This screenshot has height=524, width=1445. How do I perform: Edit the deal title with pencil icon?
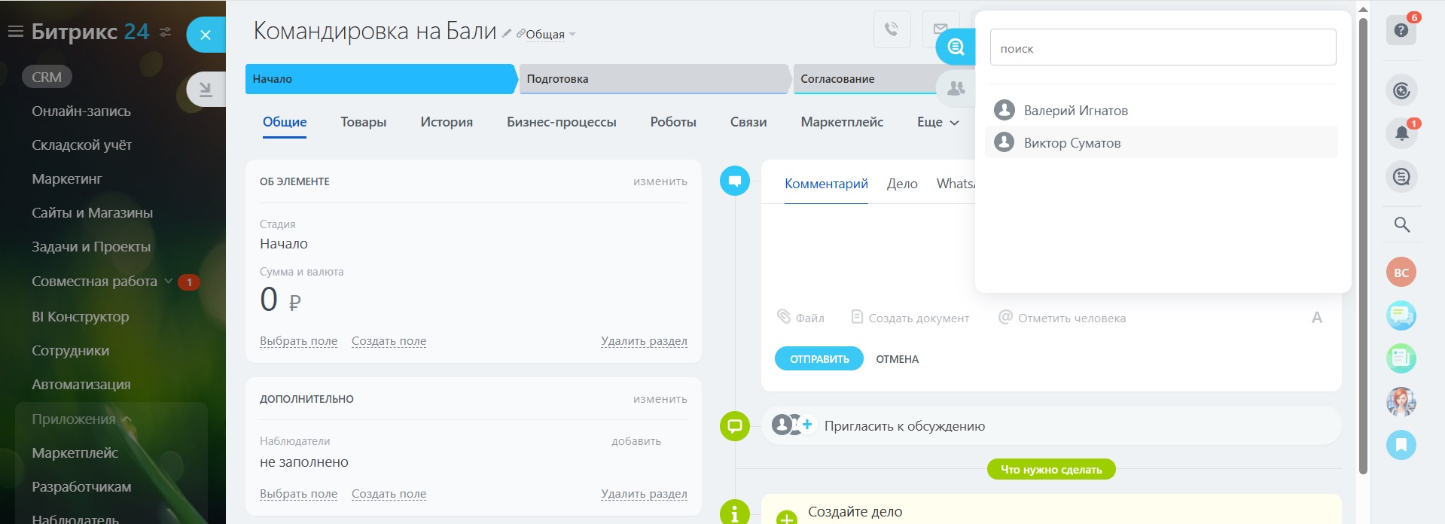pyautogui.click(x=507, y=33)
